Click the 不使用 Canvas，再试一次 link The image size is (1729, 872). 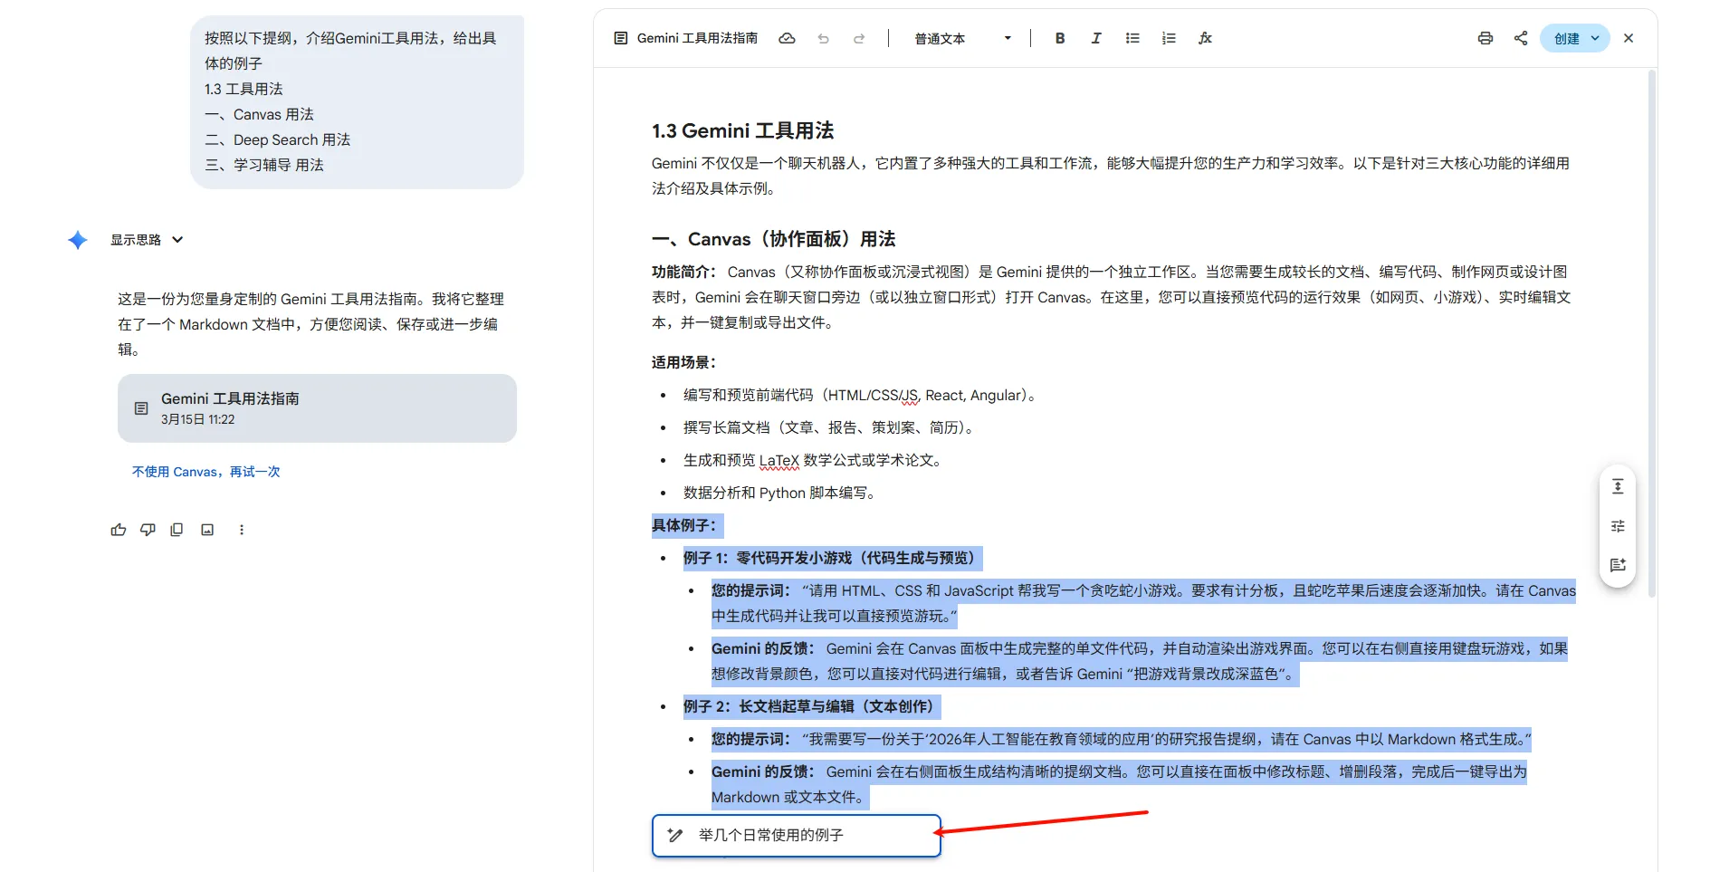[x=206, y=472]
